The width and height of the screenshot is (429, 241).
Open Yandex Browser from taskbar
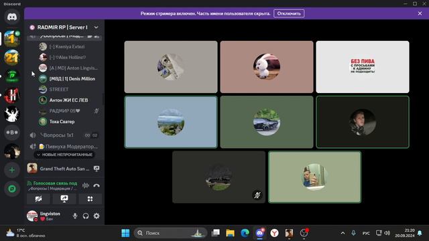click(274, 233)
